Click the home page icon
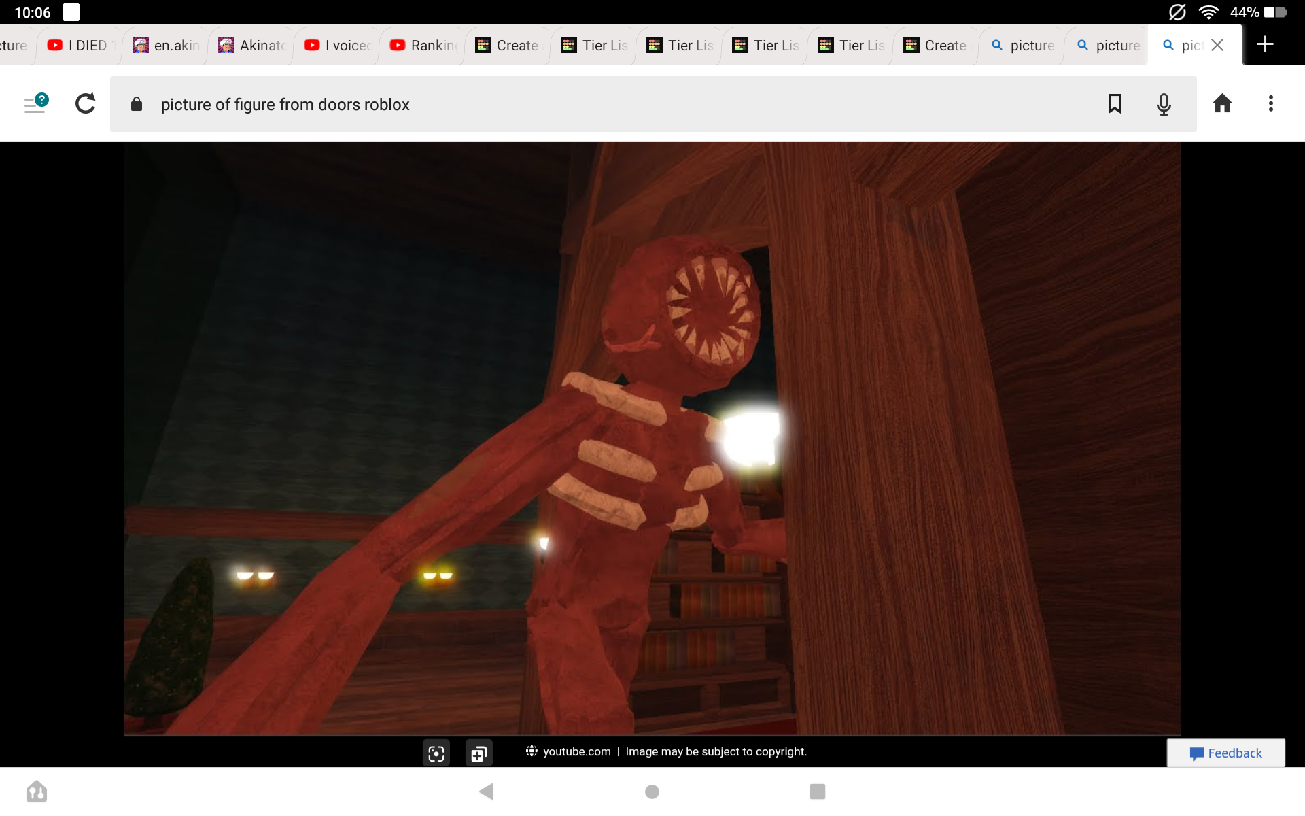The height and width of the screenshot is (816, 1305). (1221, 103)
